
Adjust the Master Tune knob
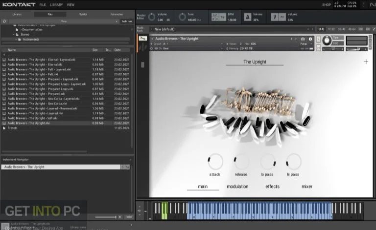[x=182, y=17]
